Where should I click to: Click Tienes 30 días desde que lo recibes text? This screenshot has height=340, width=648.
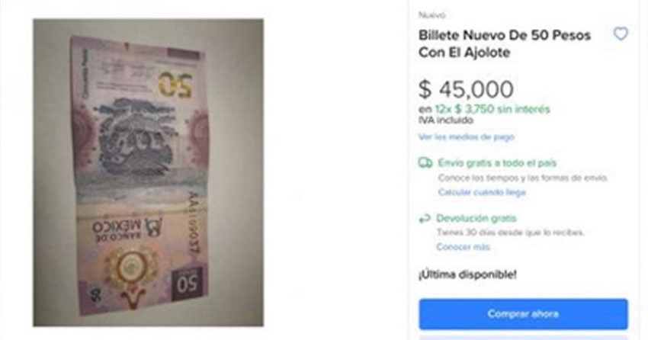coord(510,233)
